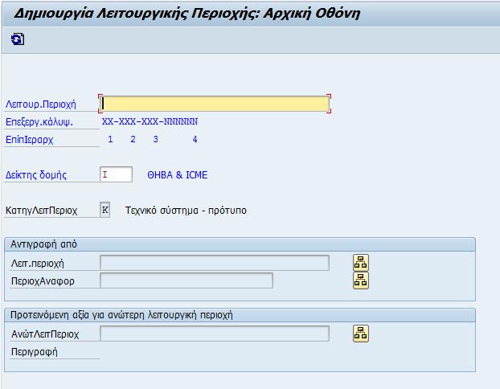Click the ΘΗΒΑ & ICME text
Image resolution: width=500 pixels, height=389 pixels.
coord(178,174)
